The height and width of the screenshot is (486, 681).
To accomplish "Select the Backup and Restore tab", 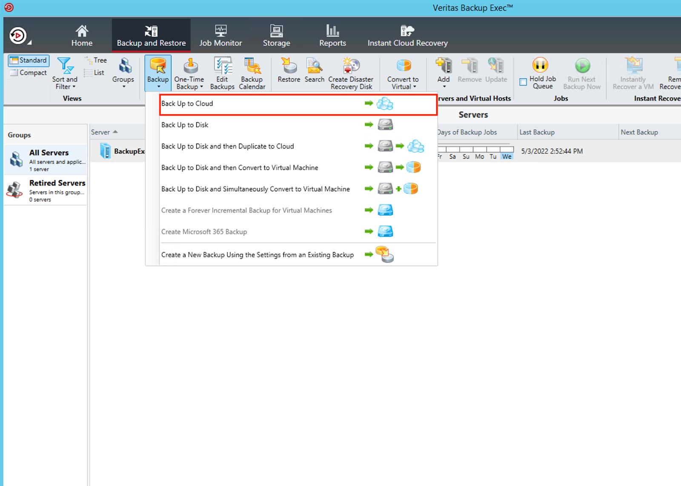I will point(151,36).
